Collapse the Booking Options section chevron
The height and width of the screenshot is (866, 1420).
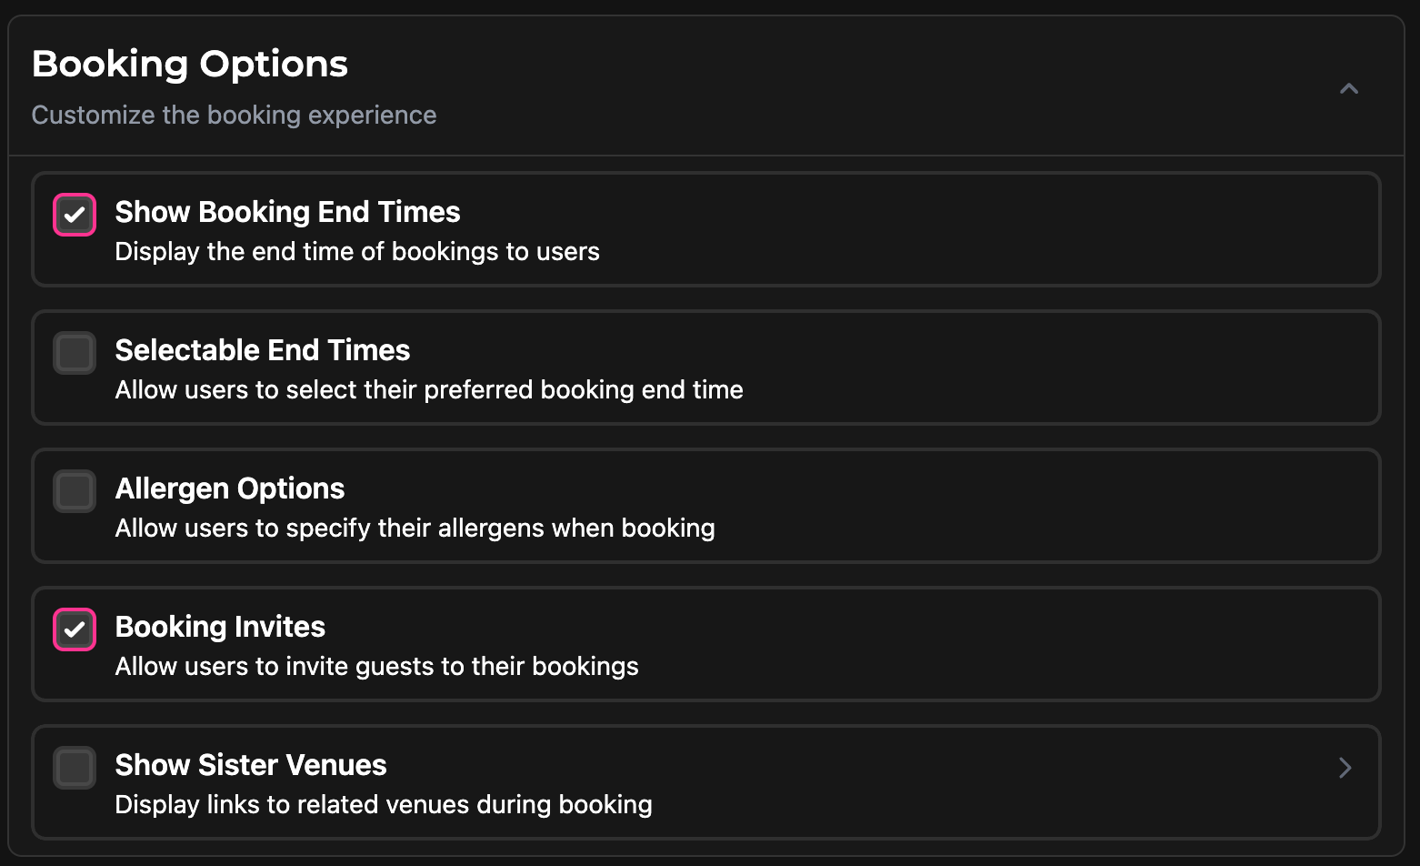1349,89
